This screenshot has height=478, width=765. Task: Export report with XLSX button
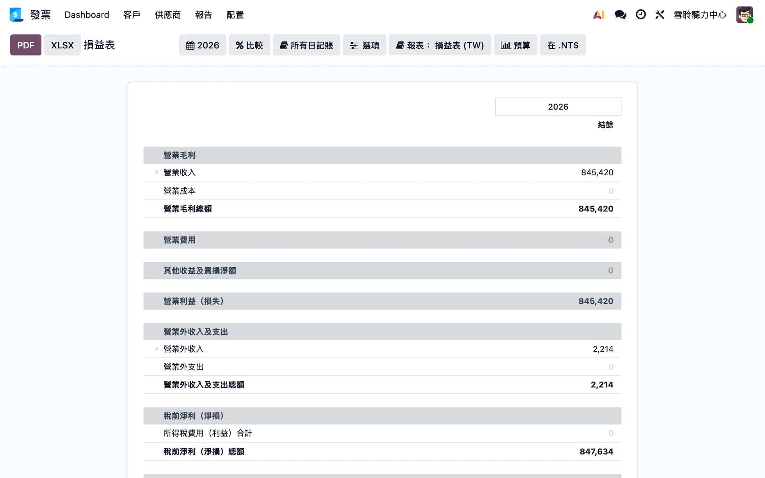[x=62, y=45]
